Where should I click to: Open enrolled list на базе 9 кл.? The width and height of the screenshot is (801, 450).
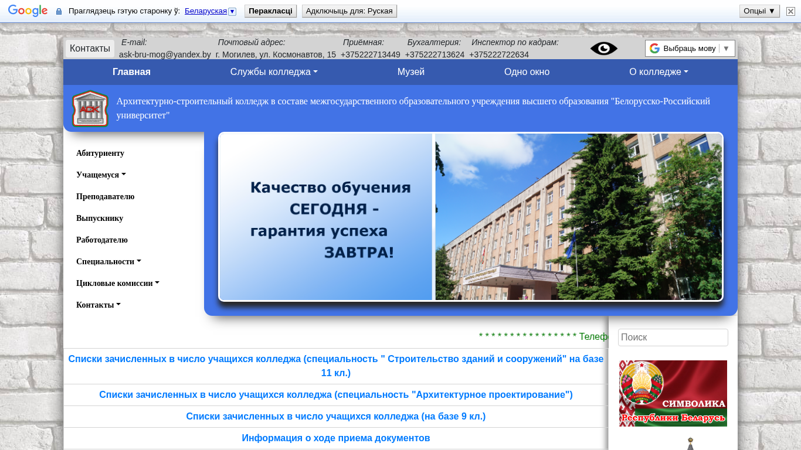[336, 417]
